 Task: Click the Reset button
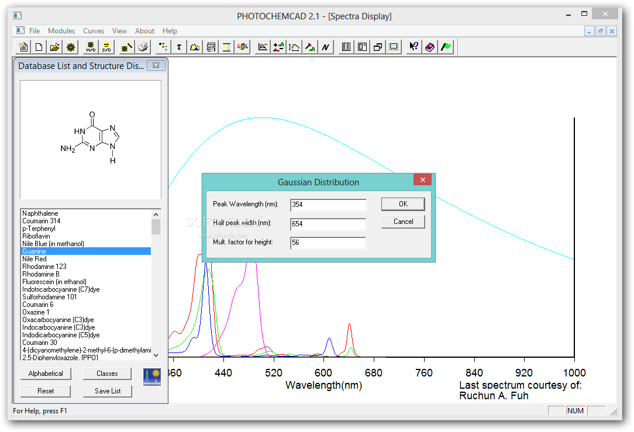pos(46,390)
